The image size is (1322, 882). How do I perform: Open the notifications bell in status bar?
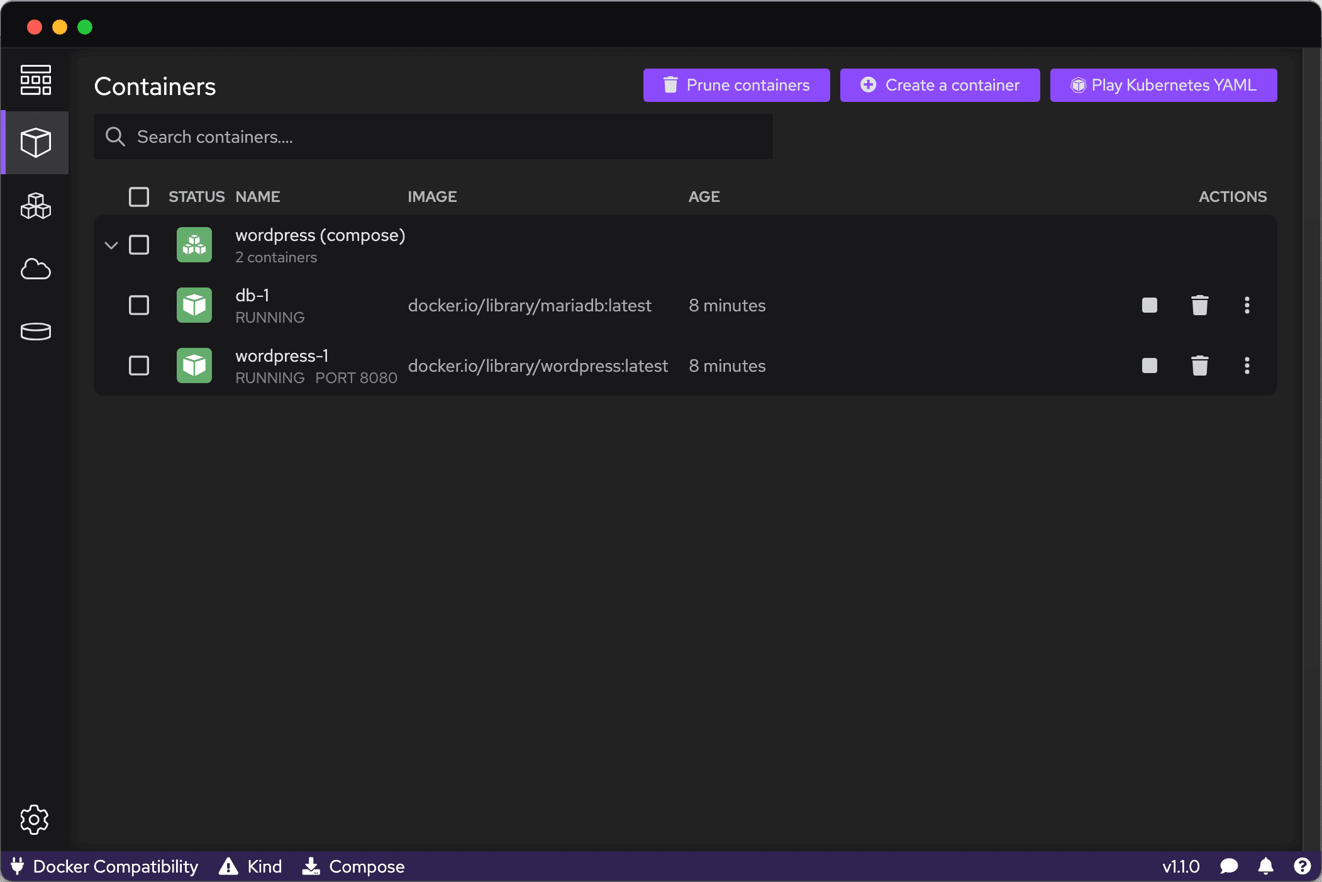pyautogui.click(x=1265, y=866)
